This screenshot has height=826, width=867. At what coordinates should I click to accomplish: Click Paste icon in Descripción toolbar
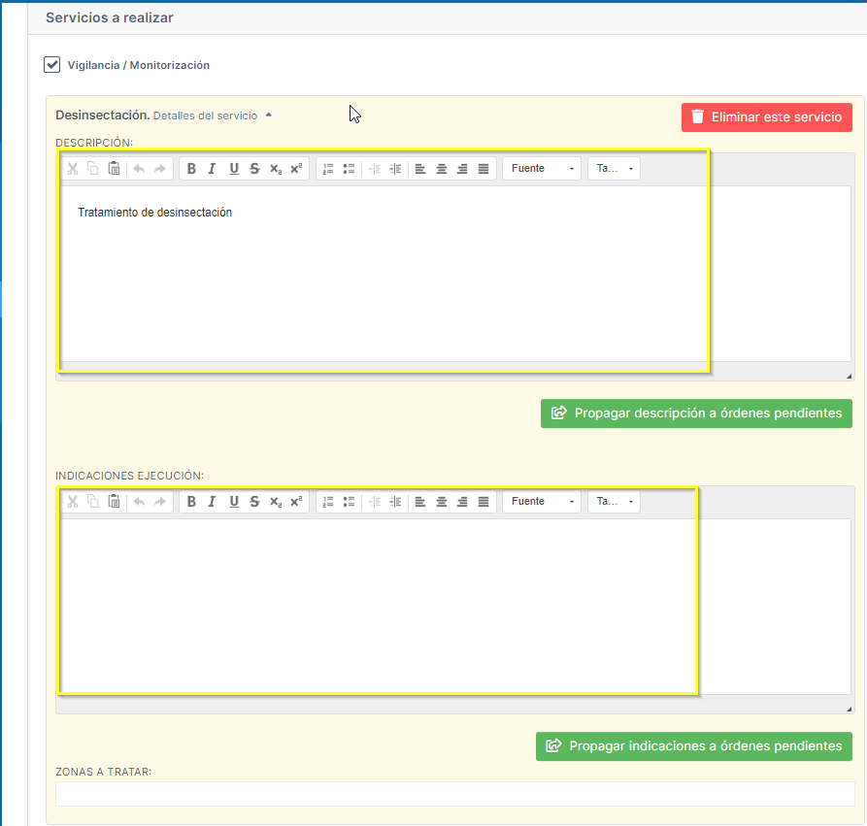click(x=115, y=169)
